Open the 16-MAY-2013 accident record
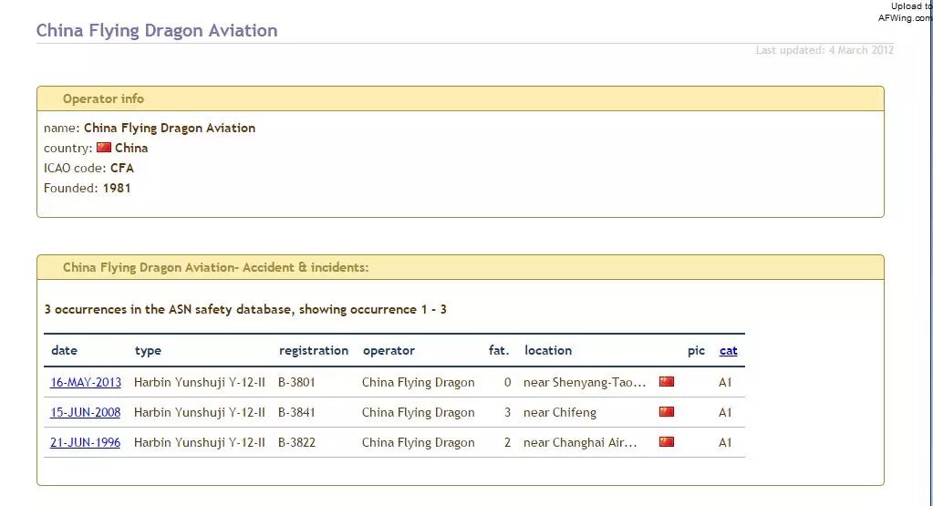This screenshot has height=506, width=933. coord(86,382)
